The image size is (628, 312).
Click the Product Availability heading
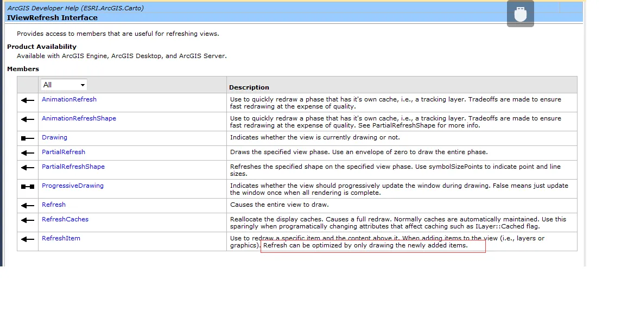pos(42,47)
